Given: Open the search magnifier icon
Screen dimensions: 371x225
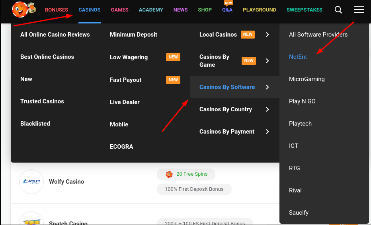Looking at the screenshot, I should click(x=338, y=10).
